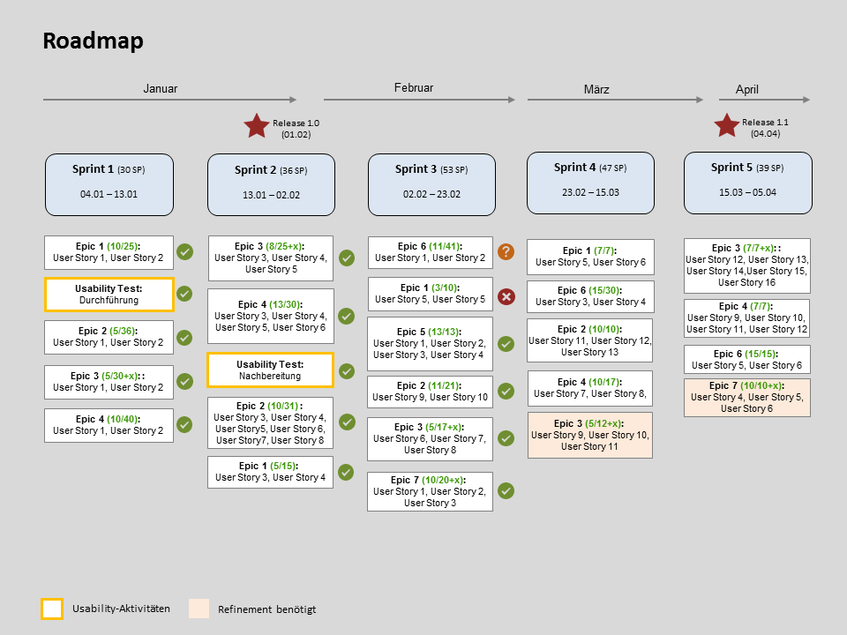Image resolution: width=847 pixels, height=635 pixels.
Task: Click the checkmark beside Sprint 1 Epic 1 (10/25)
Action: 184,251
